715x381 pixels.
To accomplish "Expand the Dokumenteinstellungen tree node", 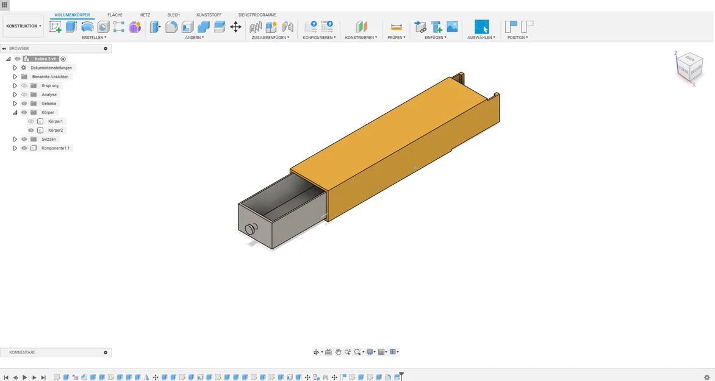I will (x=15, y=68).
